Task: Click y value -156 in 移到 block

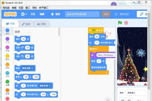Action: (36, 77)
